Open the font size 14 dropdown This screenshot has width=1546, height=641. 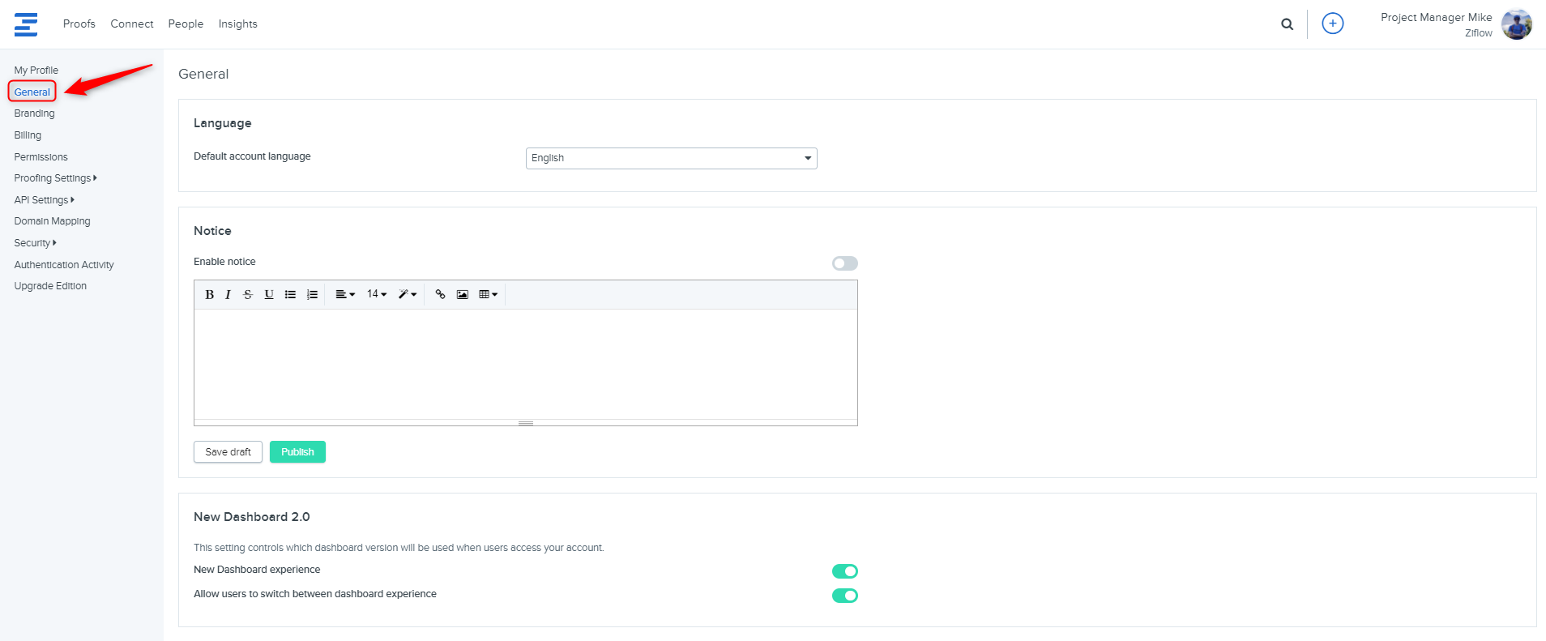(x=377, y=294)
